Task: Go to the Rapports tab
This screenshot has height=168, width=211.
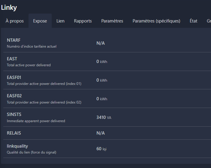Action: coord(83,21)
